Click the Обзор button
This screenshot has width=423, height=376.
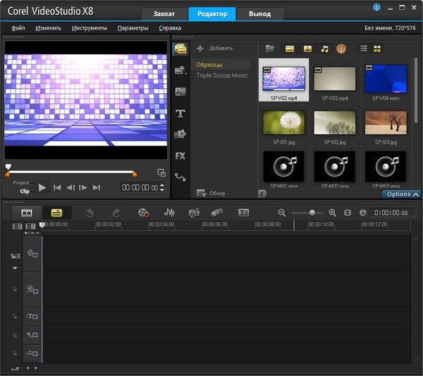point(211,193)
